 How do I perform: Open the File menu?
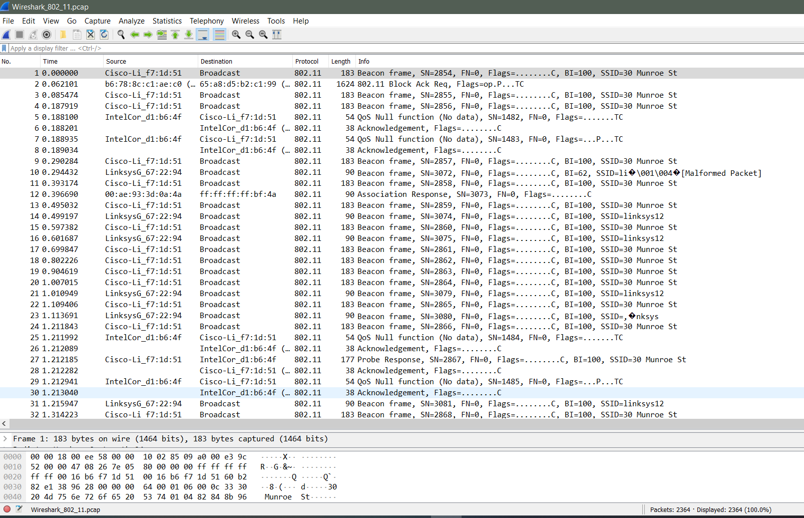[8, 21]
